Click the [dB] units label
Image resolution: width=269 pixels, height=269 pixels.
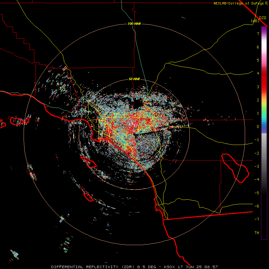255,21
